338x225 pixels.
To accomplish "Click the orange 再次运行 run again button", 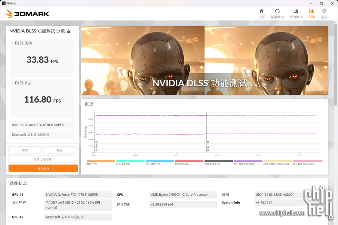I will (x=43, y=168).
